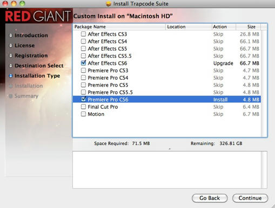Enable the After Effects CS3 checkbox
Screen dimensions: 275x208
coord(83,34)
